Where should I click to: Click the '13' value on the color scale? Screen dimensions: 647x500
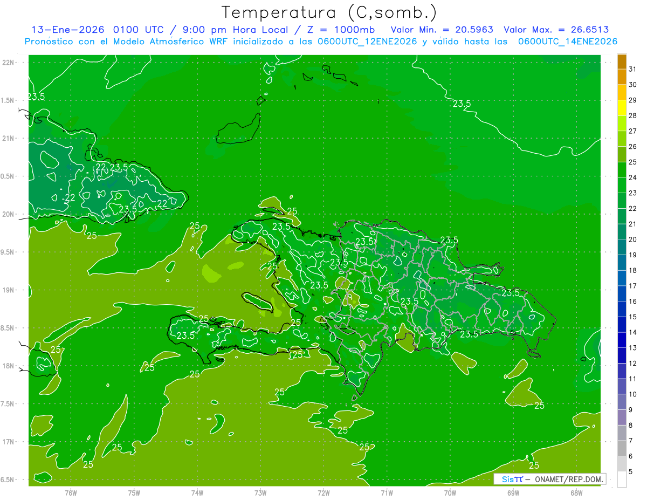click(632, 348)
